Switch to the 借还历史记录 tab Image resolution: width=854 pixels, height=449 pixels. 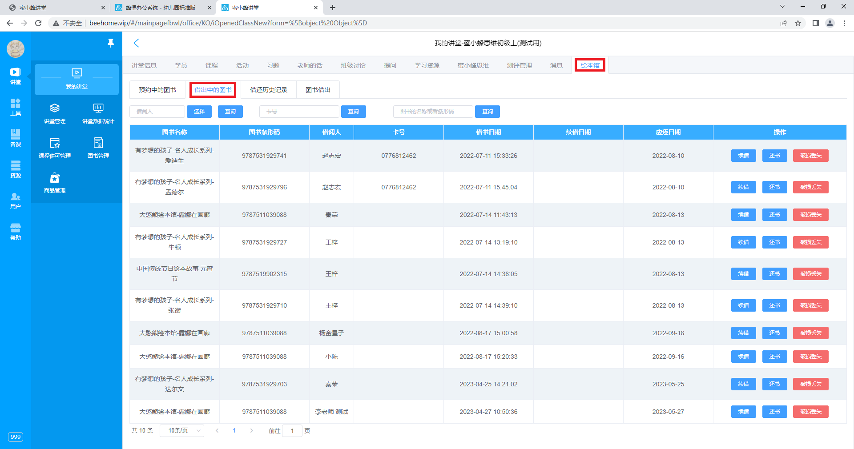tap(269, 90)
